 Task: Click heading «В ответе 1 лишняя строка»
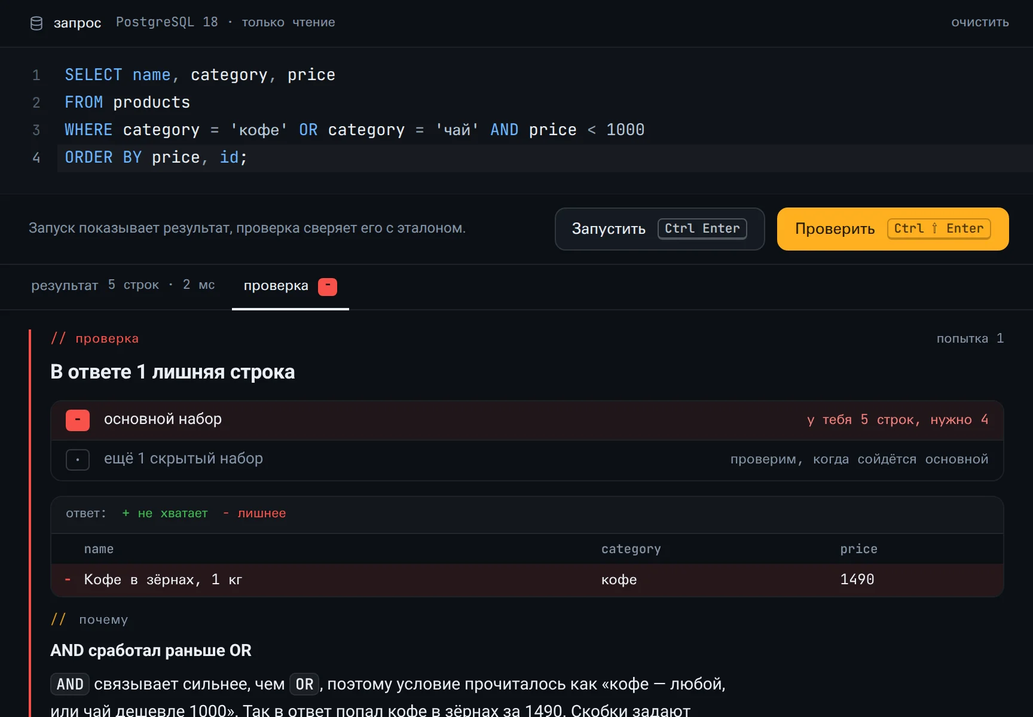click(x=173, y=372)
